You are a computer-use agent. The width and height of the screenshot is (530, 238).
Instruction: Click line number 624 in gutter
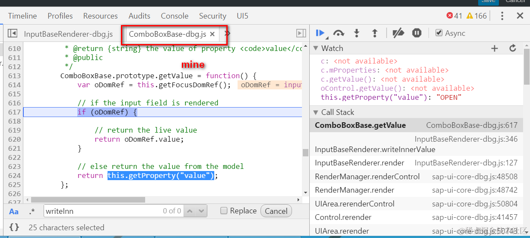point(14,176)
